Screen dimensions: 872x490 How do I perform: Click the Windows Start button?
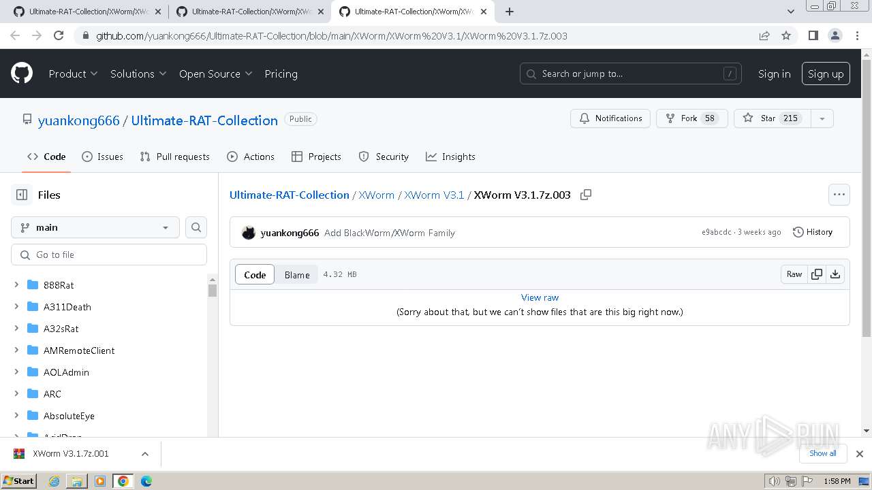pos(18,481)
